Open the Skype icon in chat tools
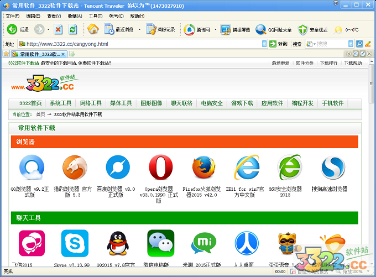The height and width of the screenshot is (277, 376). [74, 243]
